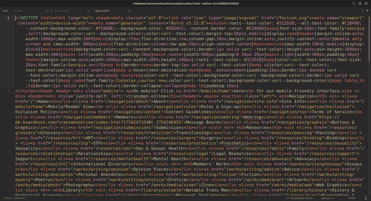This screenshot has width=371, height=201.
Task: Click line number 2 in the gutter
Action: pyautogui.click(x=8, y=91)
